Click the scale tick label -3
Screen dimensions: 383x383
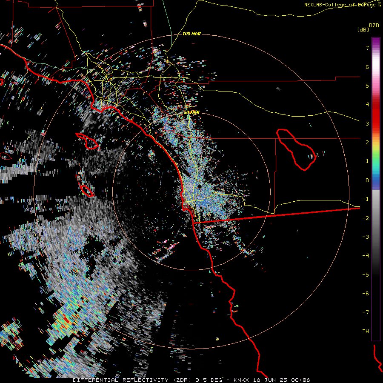[x=366, y=237]
